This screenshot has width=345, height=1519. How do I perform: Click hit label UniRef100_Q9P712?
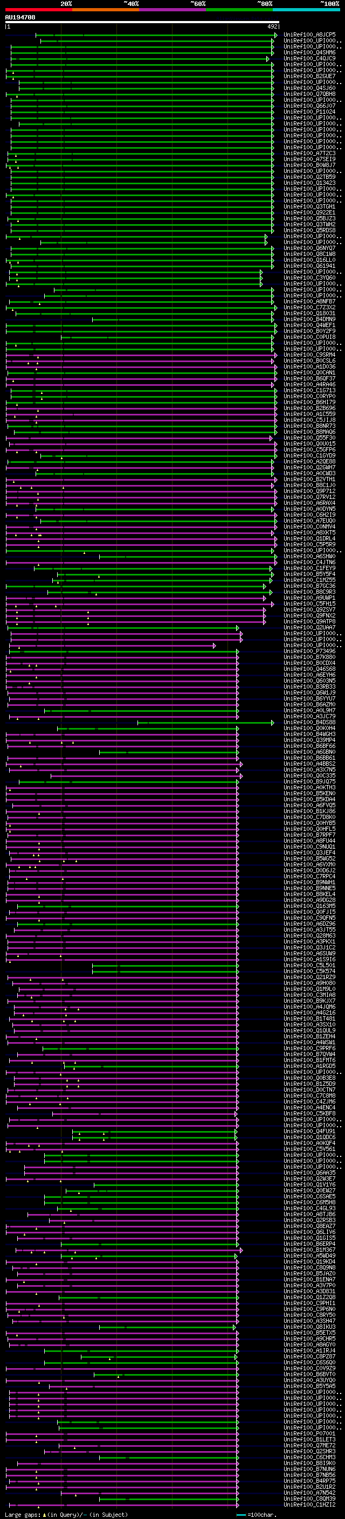point(309,491)
